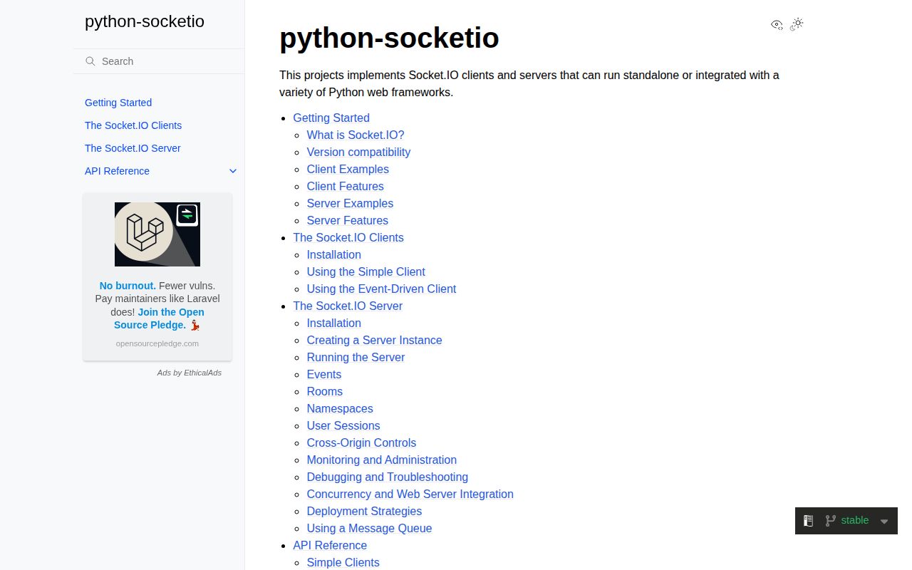The height and width of the screenshot is (570, 912).
Task: Focus the Search input field
Action: (159, 61)
